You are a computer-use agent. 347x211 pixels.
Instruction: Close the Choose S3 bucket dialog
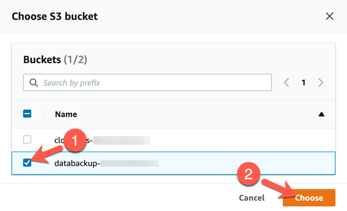[329, 16]
